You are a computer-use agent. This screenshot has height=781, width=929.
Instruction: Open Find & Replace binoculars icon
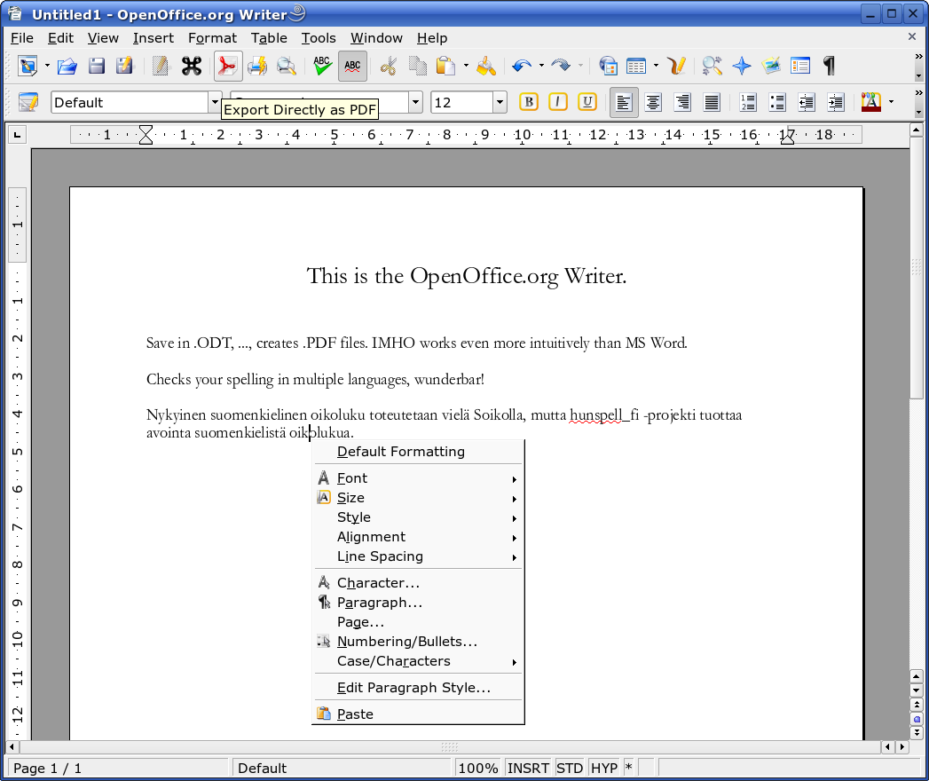712,66
